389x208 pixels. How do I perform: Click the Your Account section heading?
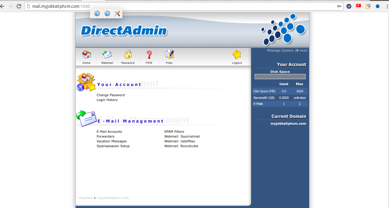pyautogui.click(x=119, y=85)
